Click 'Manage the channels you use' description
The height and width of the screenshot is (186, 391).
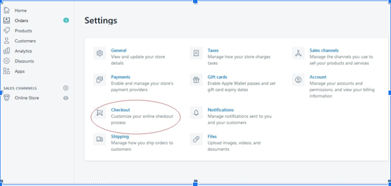341,60
